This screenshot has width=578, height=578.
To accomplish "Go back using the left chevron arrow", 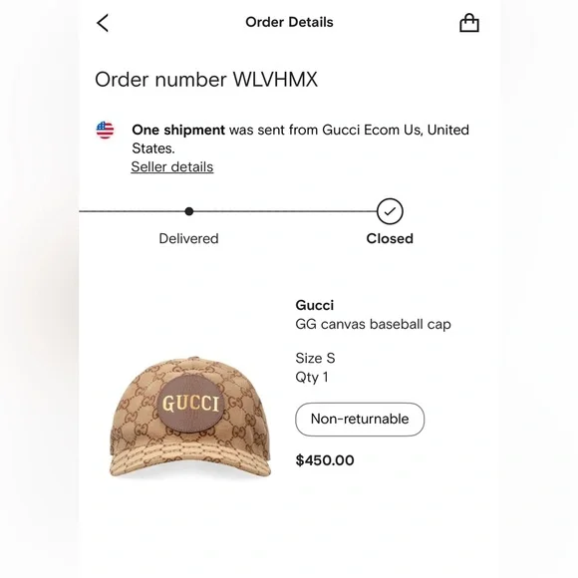I will pos(103,23).
